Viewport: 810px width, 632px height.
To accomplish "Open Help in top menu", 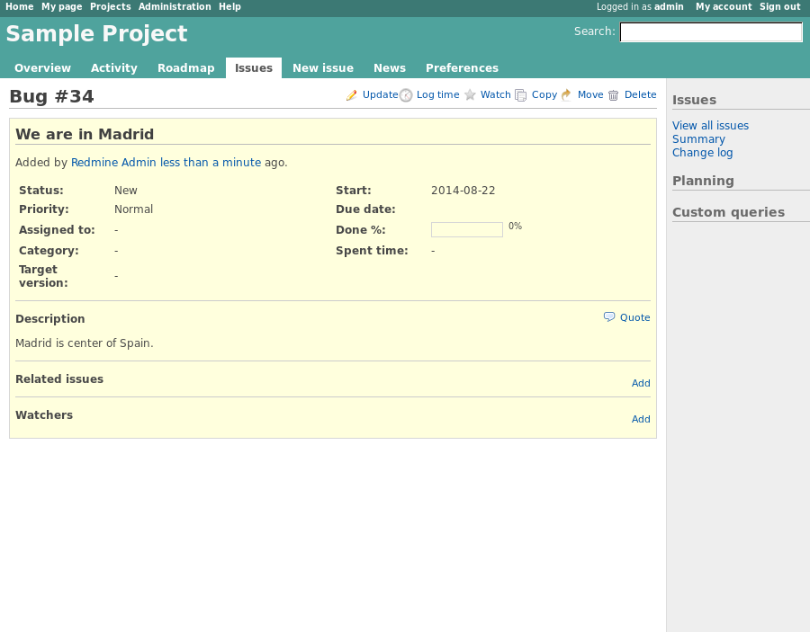I will pos(229,6).
